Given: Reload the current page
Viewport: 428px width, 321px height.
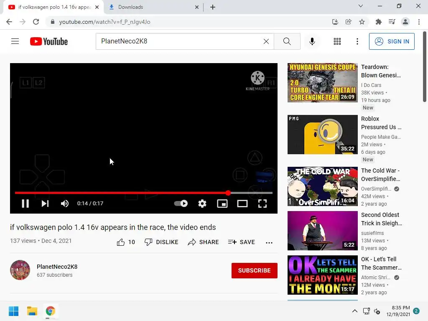Looking at the screenshot, I should pos(36,22).
